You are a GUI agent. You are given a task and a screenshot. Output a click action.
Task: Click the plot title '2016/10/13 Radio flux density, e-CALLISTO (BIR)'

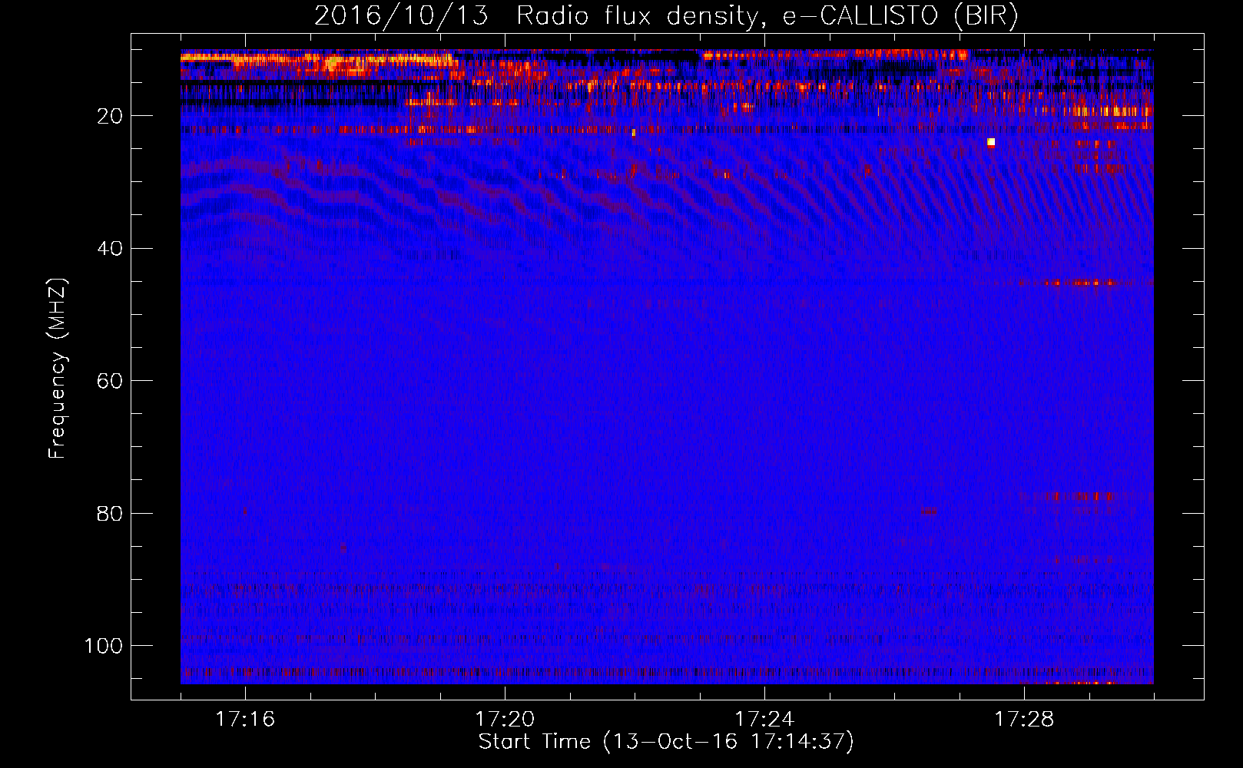coord(666,16)
